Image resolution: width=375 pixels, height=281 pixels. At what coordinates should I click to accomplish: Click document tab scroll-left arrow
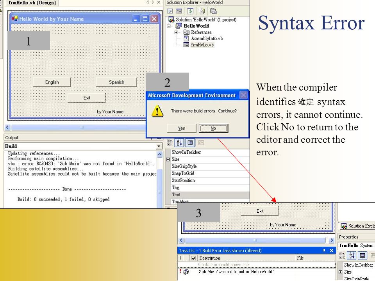click(x=148, y=2)
